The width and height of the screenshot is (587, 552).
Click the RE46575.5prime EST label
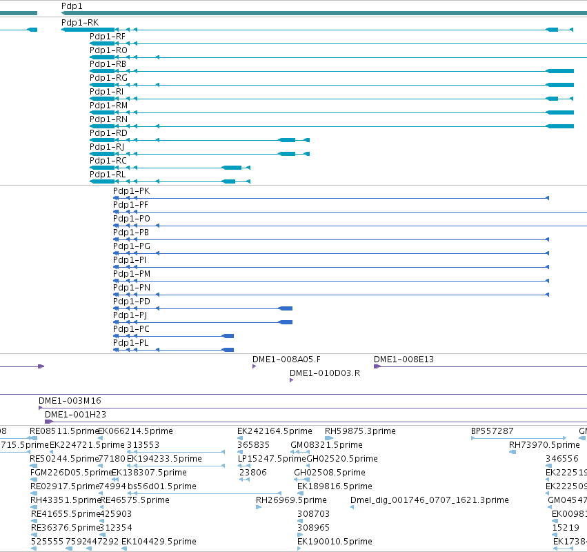(x=135, y=500)
